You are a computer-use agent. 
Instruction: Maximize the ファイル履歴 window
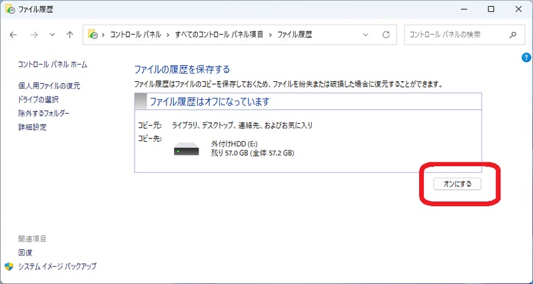[x=491, y=9]
